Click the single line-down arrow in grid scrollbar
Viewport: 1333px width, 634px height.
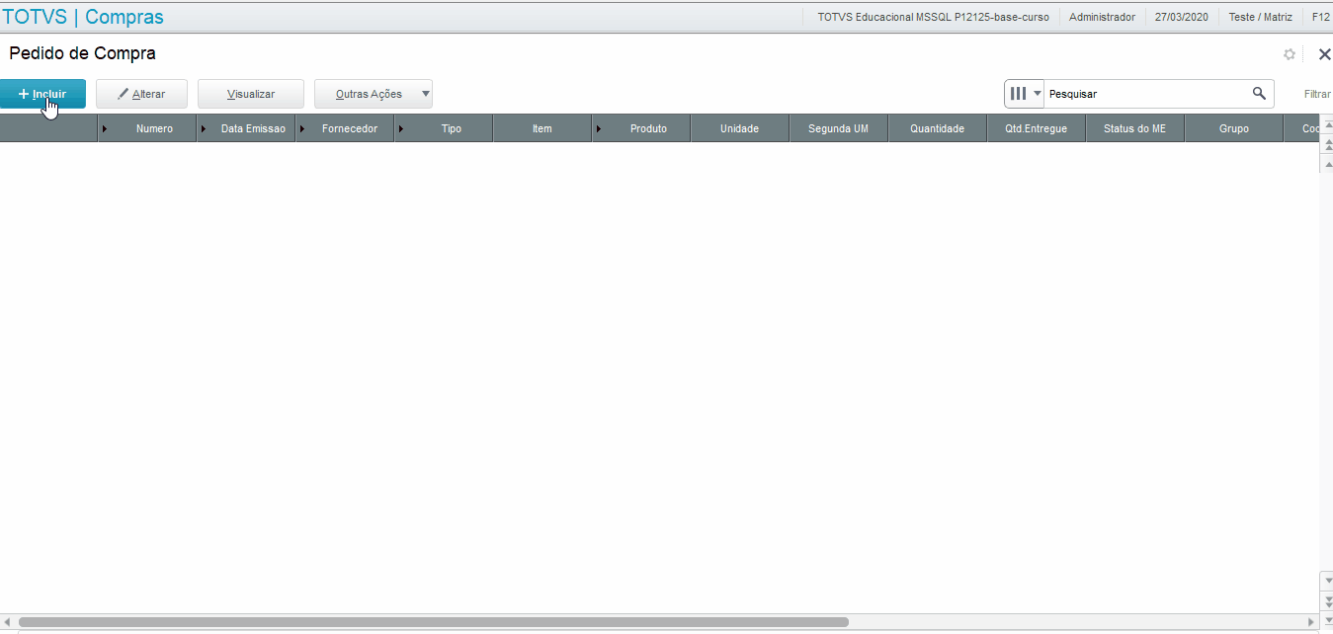click(x=1326, y=581)
